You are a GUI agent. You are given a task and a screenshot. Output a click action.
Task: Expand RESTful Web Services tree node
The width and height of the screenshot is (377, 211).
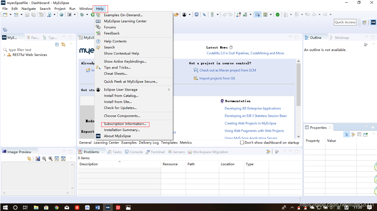[x=4, y=55]
